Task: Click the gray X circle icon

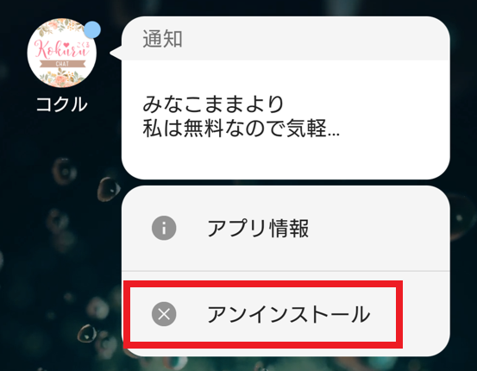Action: 164,314
